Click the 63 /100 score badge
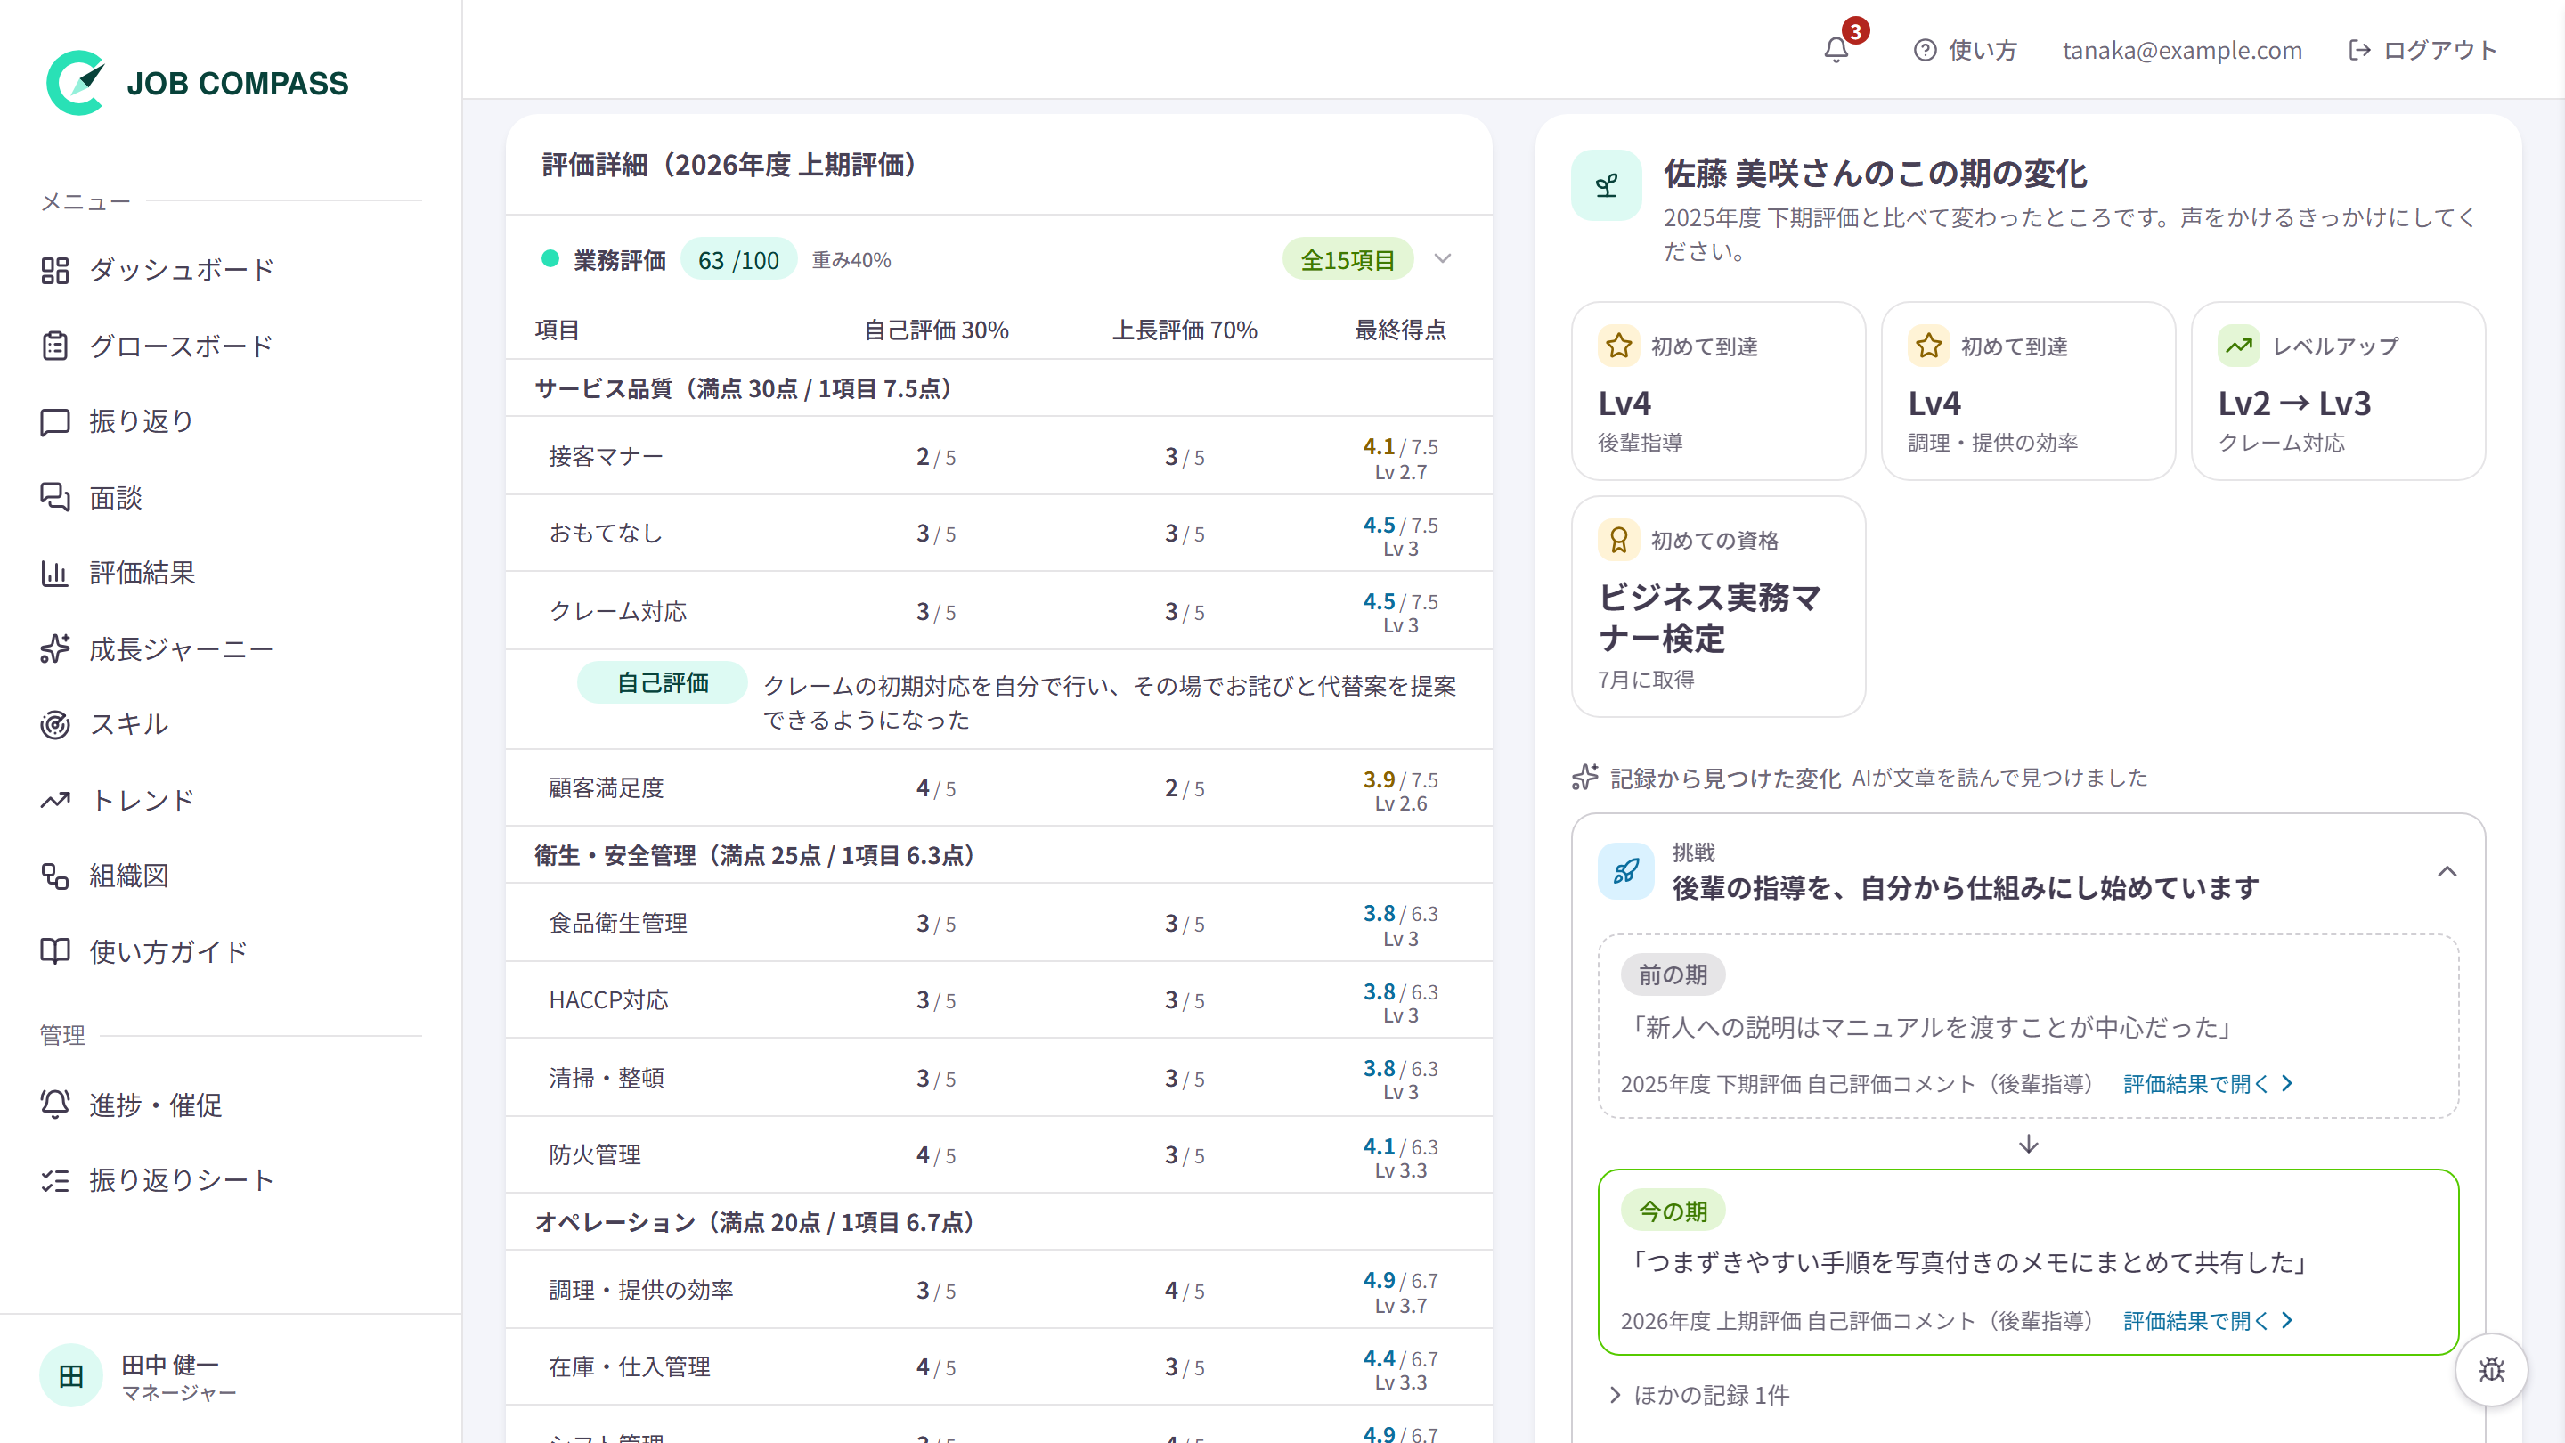The image size is (2565, 1443). tap(737, 260)
